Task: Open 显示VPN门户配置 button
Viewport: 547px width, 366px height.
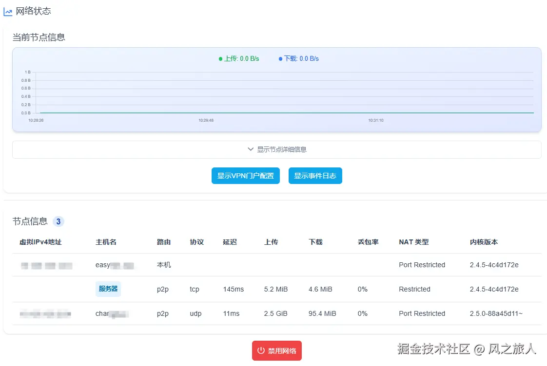Action: click(x=246, y=176)
